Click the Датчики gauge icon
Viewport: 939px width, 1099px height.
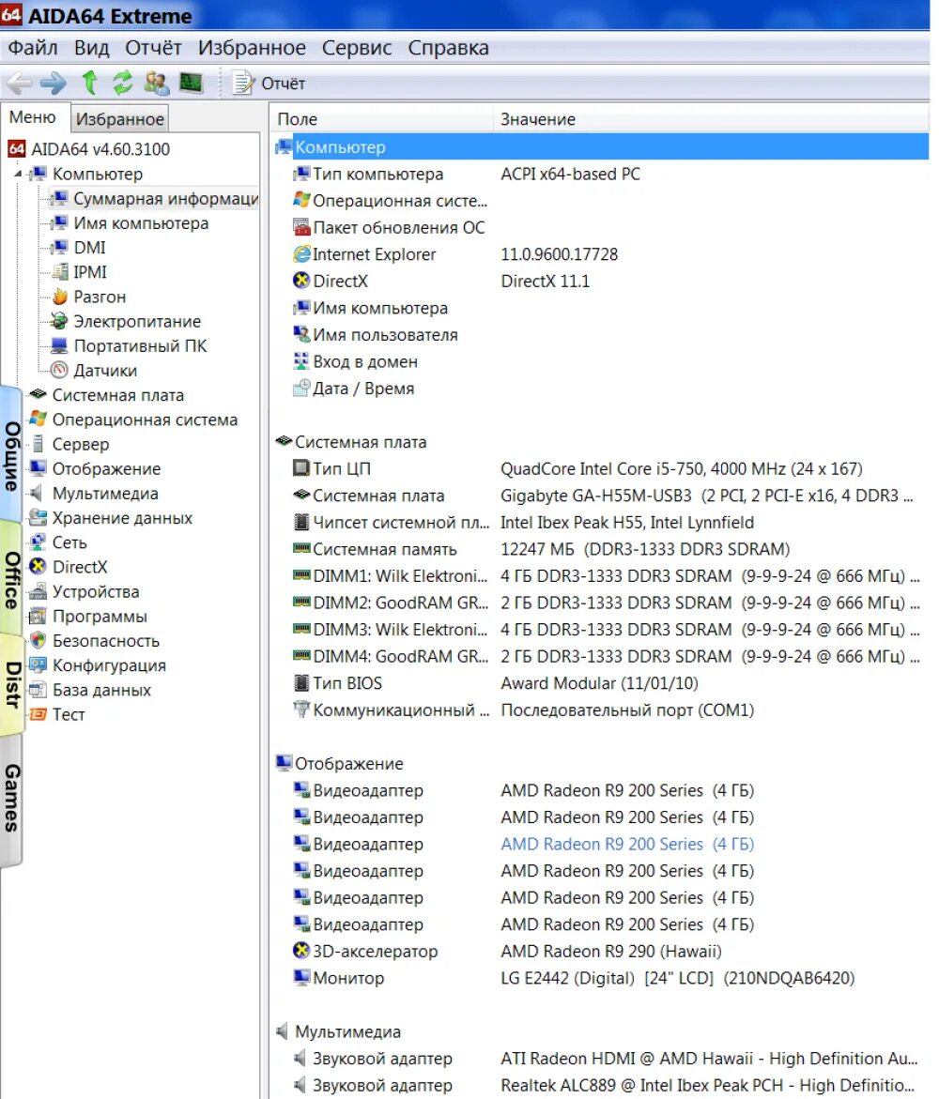point(60,371)
